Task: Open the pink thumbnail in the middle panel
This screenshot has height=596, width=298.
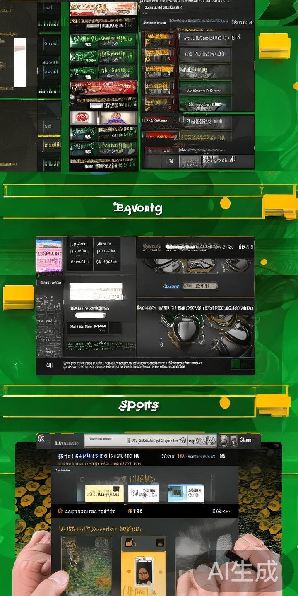Action: pyautogui.click(x=49, y=256)
